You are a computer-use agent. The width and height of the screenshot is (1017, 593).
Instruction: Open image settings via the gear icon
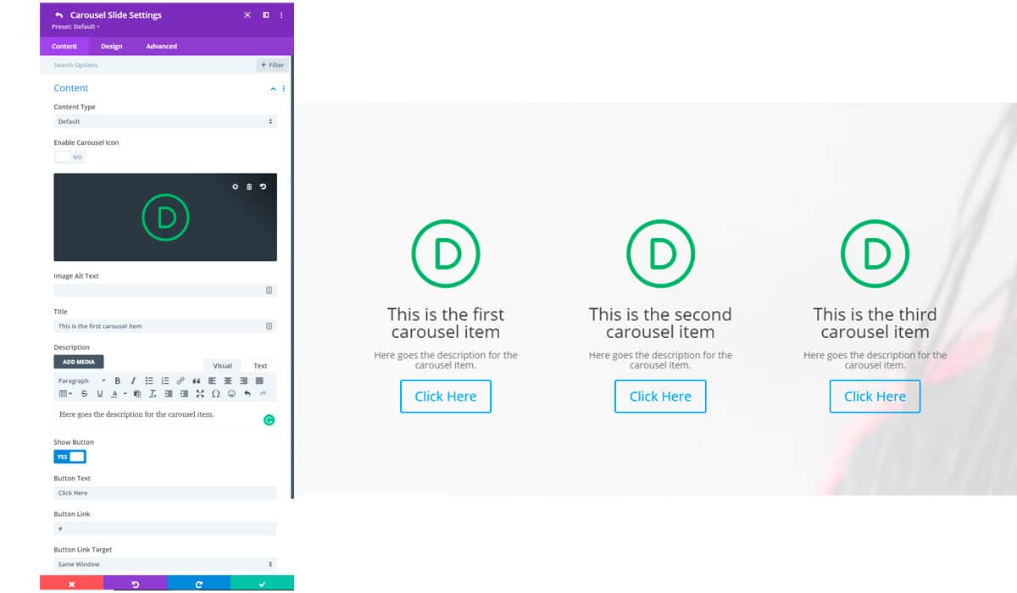(236, 186)
